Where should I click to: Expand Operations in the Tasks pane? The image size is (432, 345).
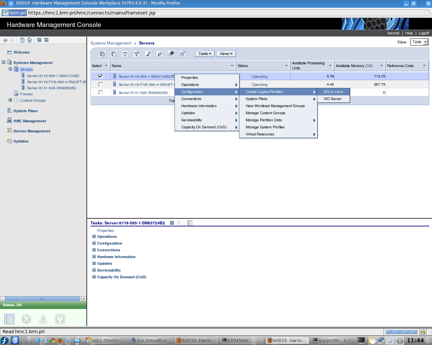coord(94,237)
